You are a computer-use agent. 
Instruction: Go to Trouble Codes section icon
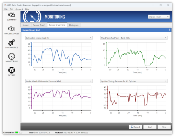click(x=12, y=29)
